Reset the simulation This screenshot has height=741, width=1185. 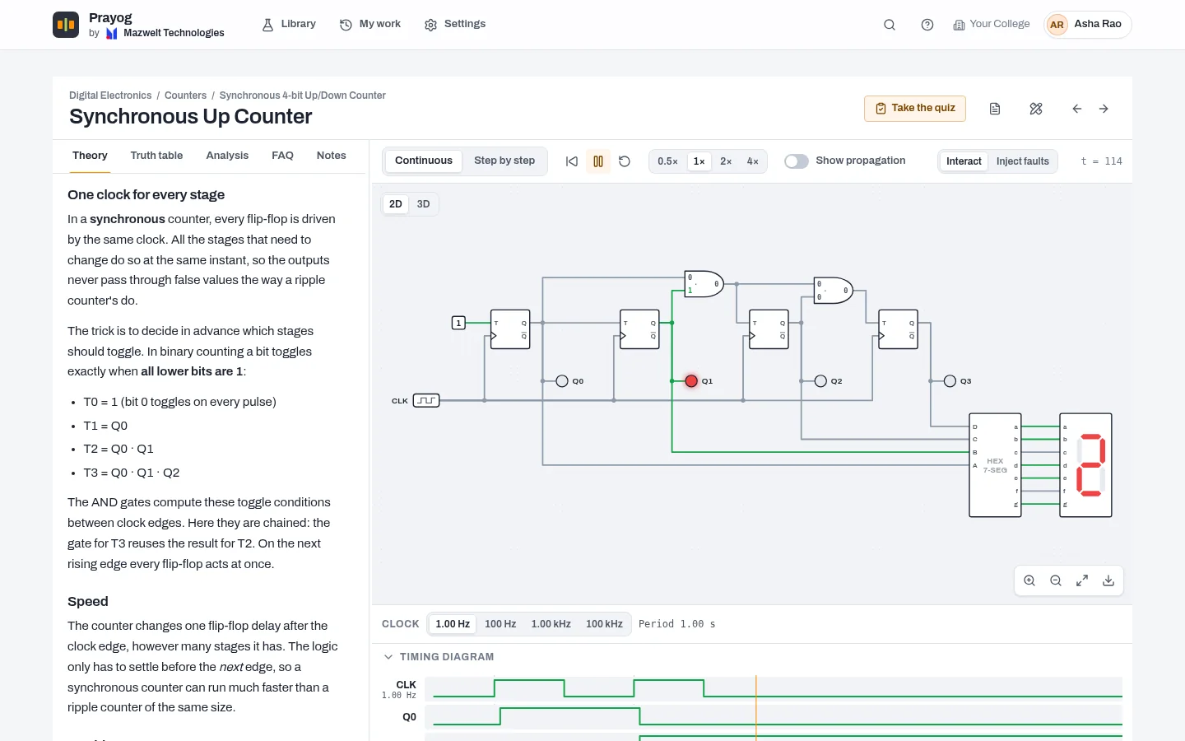tap(625, 161)
